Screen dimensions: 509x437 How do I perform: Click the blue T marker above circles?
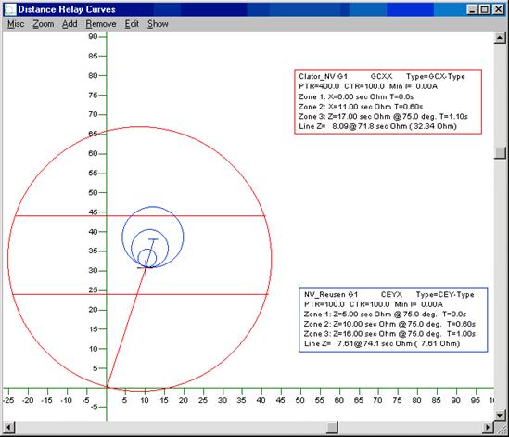pyautogui.click(x=153, y=239)
